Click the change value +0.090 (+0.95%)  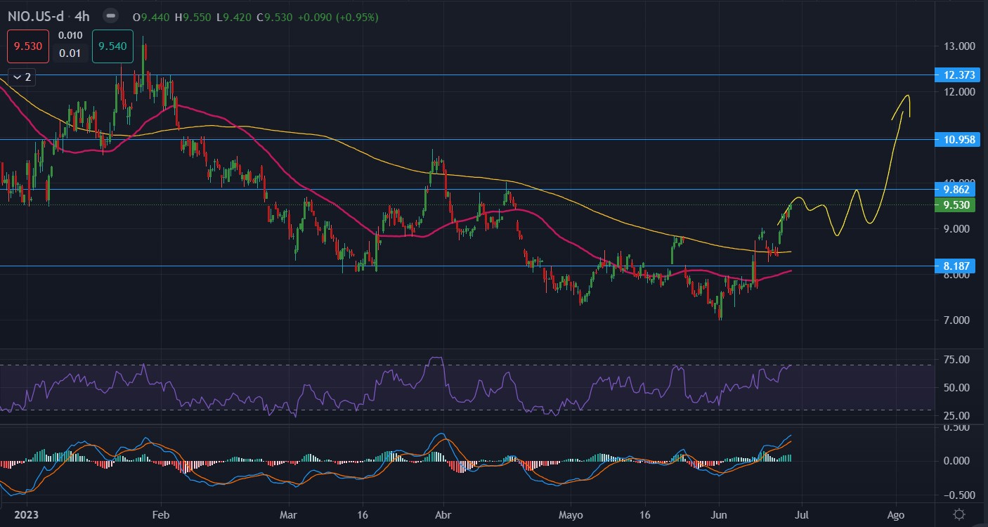tap(339, 16)
